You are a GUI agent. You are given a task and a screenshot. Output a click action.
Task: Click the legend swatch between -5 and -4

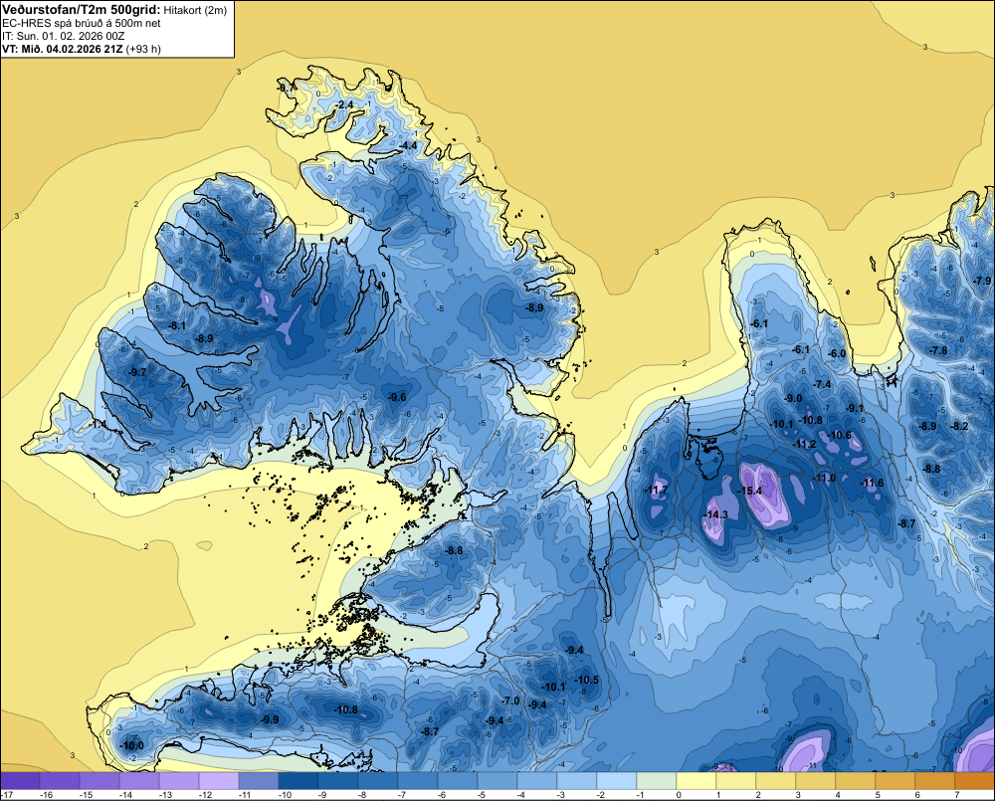tap(497, 781)
